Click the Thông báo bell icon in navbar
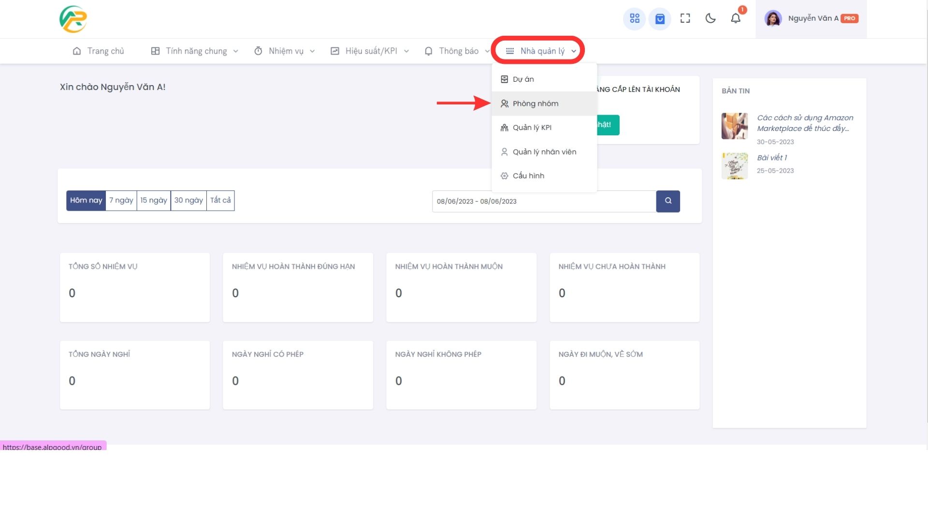This screenshot has height=522, width=928. [429, 51]
